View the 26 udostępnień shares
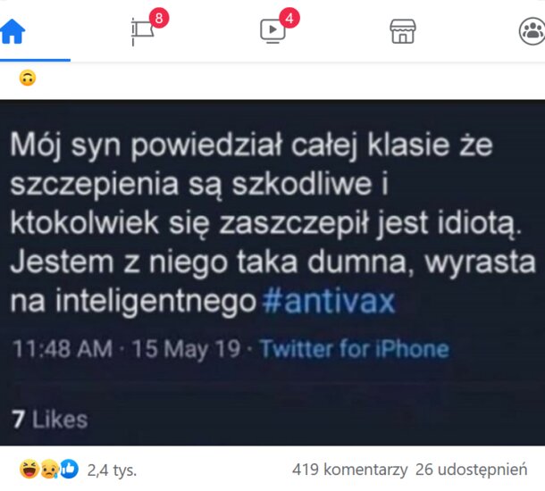This screenshot has width=545, height=491. point(472,470)
